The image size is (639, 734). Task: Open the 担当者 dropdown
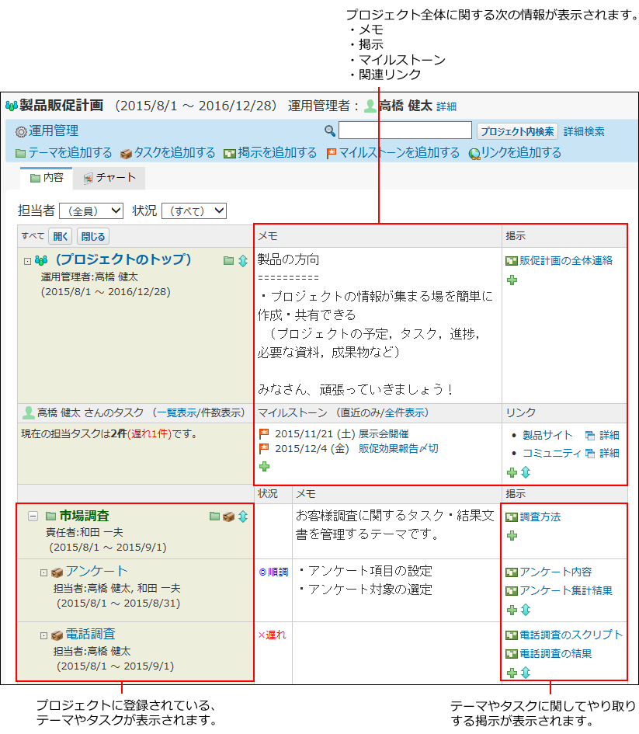(91, 210)
